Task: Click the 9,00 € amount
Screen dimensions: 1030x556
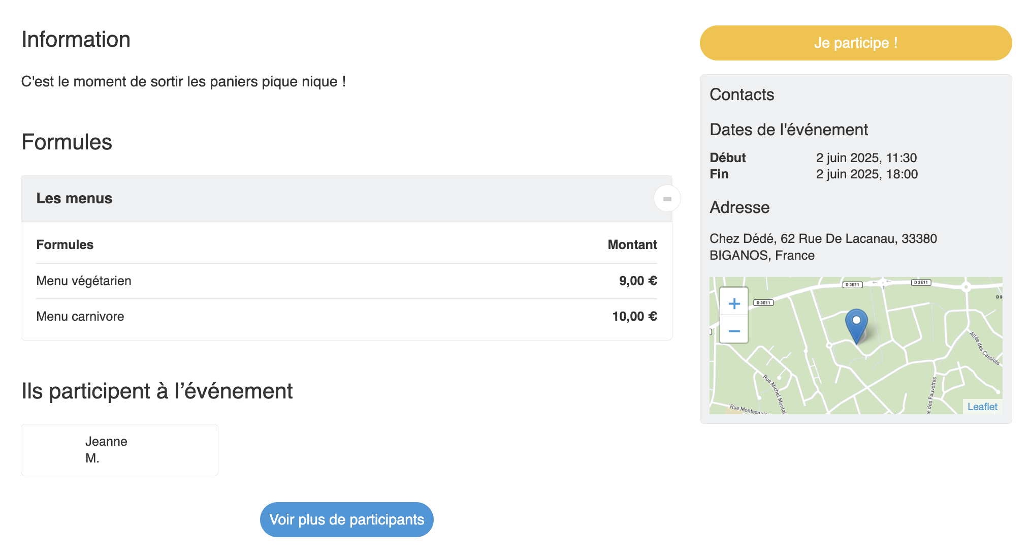Action: tap(638, 281)
